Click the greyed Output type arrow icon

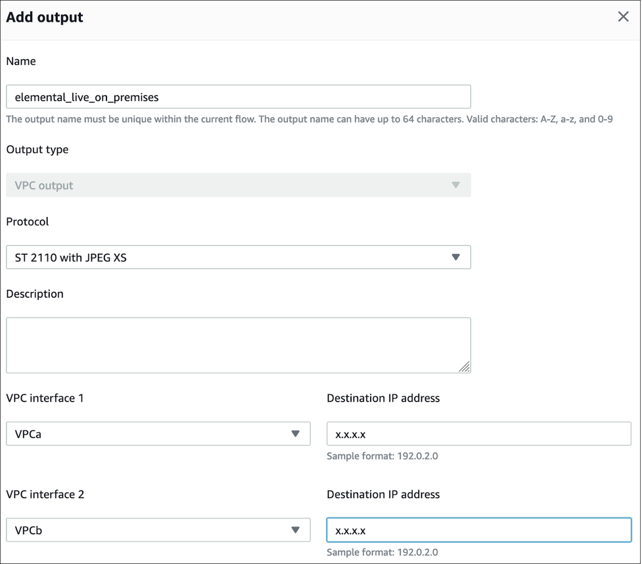click(456, 185)
